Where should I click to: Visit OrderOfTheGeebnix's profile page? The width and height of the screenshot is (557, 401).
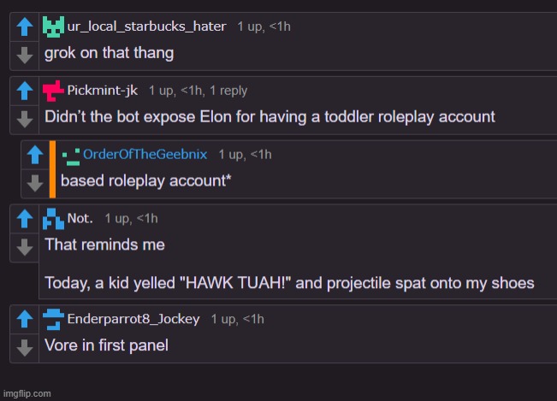147,154
